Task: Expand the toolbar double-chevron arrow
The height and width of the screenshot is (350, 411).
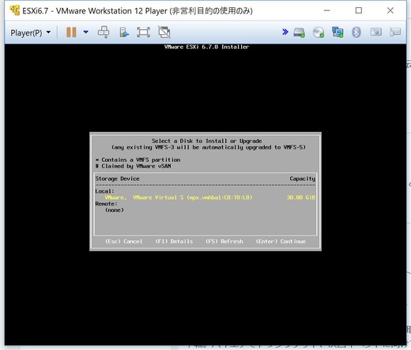Action: (285, 32)
